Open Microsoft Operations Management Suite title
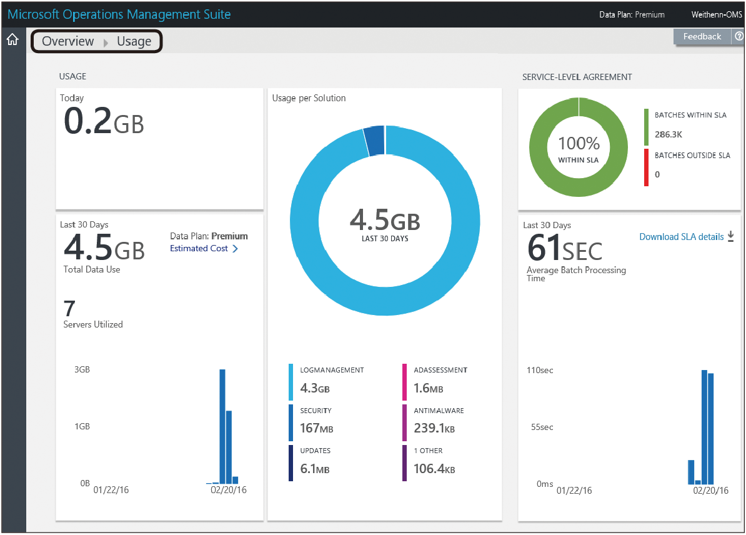Screen dimensions: 746x535 pos(119,14)
